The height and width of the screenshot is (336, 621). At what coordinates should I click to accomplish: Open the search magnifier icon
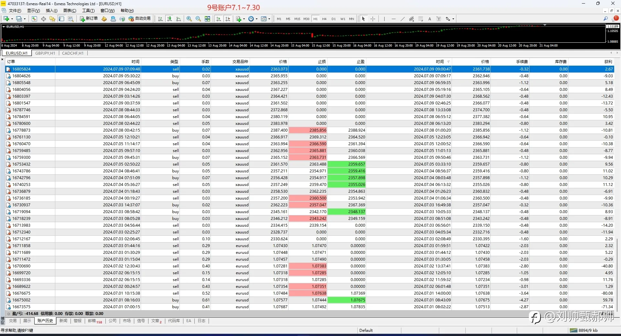click(x=605, y=19)
